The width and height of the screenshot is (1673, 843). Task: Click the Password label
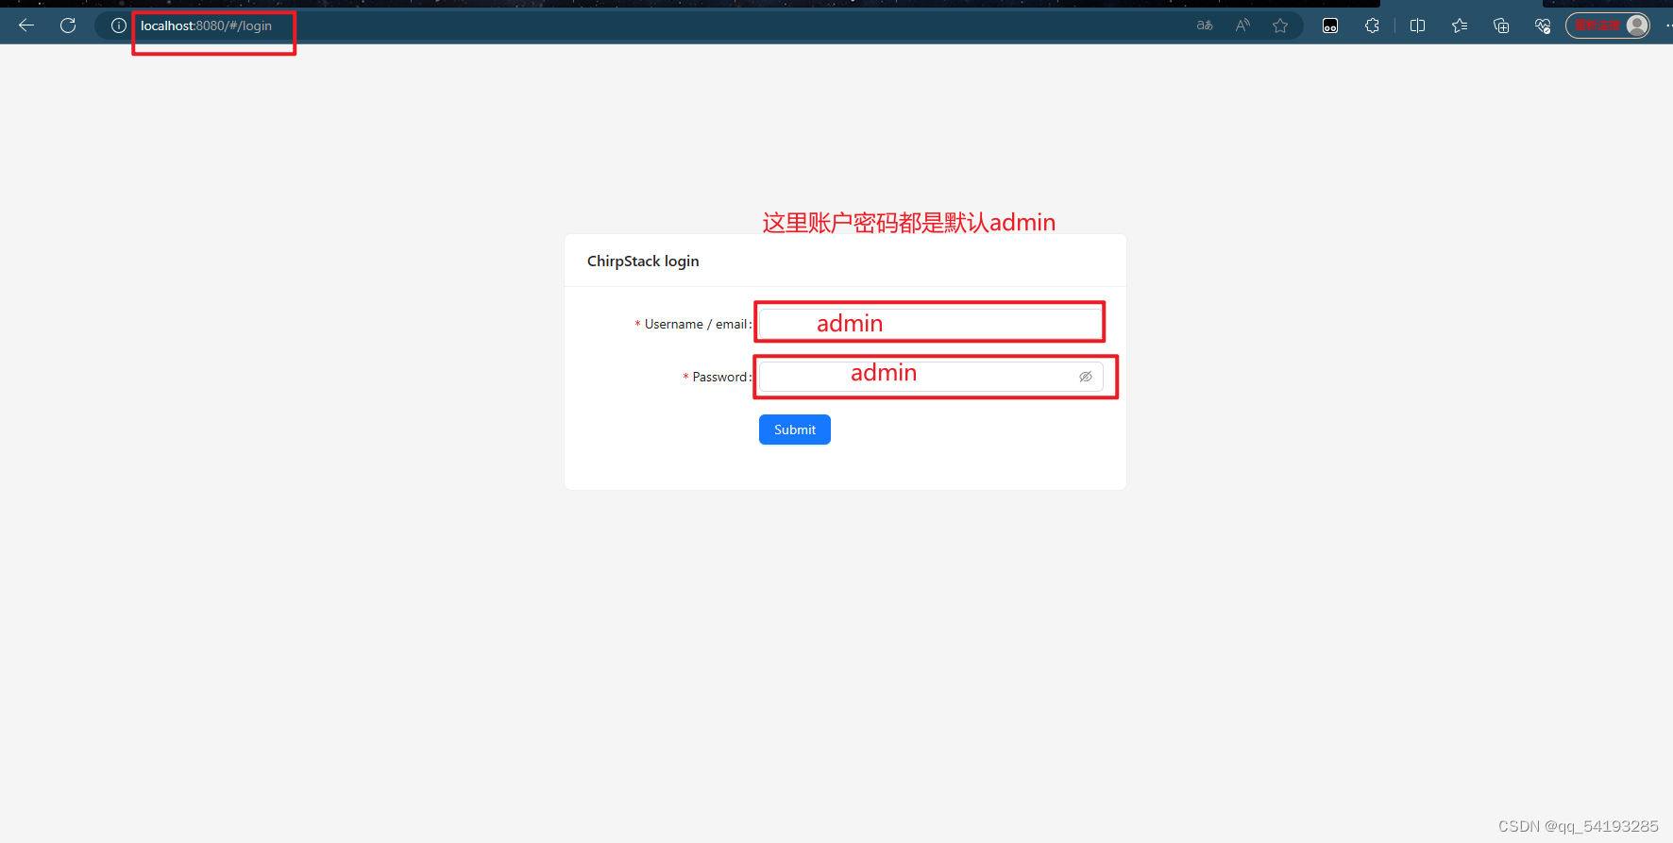tap(718, 377)
